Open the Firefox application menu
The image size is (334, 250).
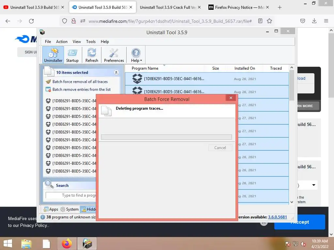[326, 21]
